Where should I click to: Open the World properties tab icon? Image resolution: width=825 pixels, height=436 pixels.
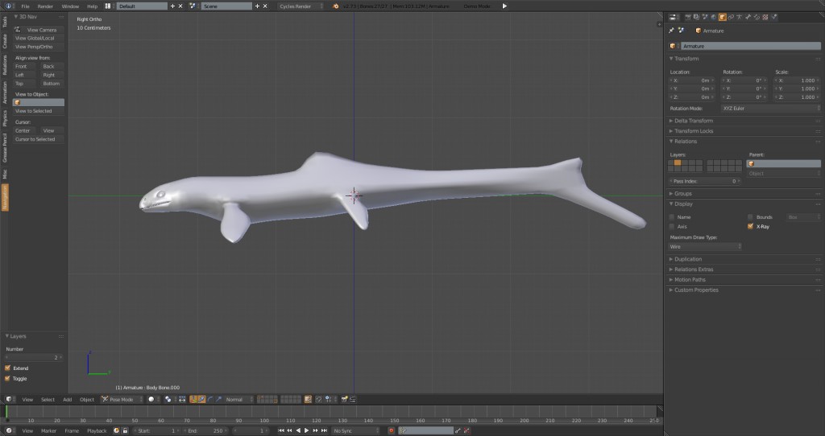714,17
